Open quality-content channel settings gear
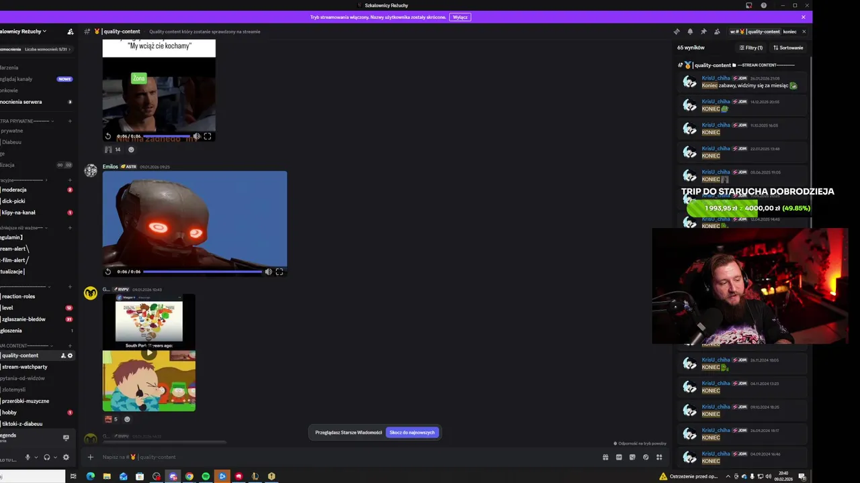This screenshot has height=483, width=860. click(70, 356)
